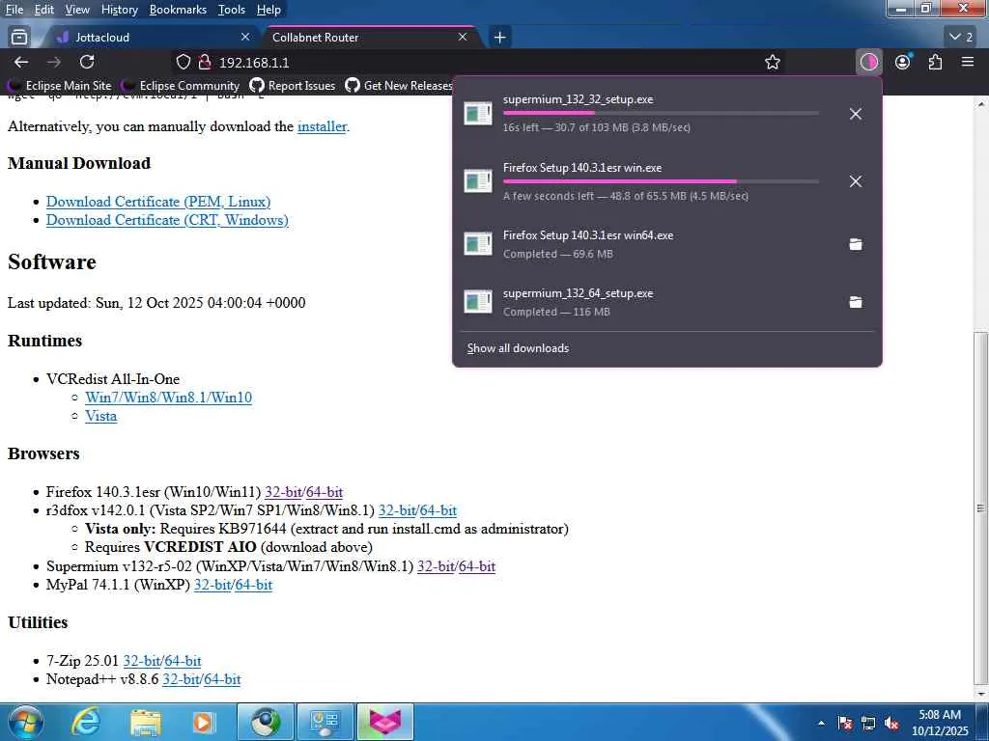Click the supermium_132_32_setup.exe progress bar
This screenshot has height=741, width=989.
(x=661, y=113)
